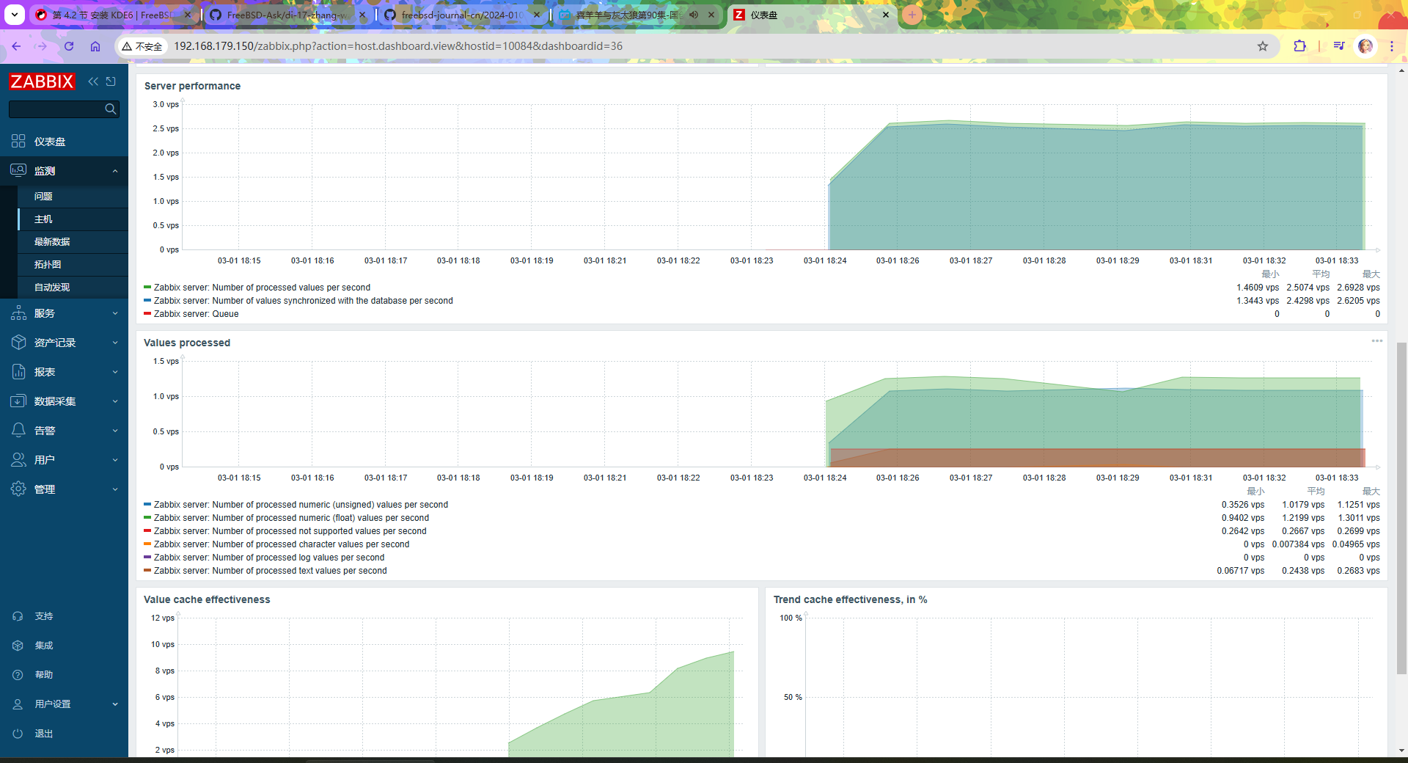This screenshot has height=763, width=1408.
Task: Click the 仪表盘 grid icon in sidebar
Action: 18,142
